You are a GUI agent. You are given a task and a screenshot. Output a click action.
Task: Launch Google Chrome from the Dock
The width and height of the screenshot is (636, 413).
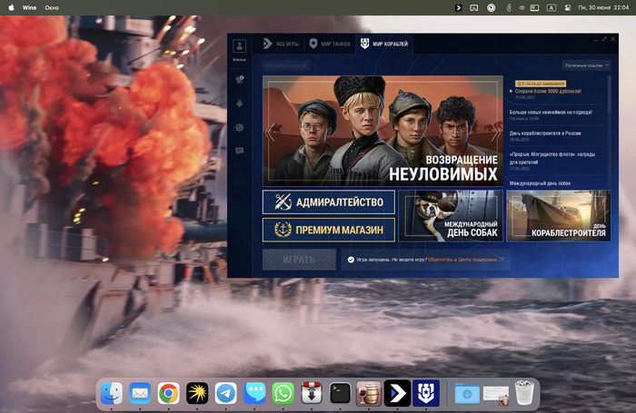[x=169, y=393]
